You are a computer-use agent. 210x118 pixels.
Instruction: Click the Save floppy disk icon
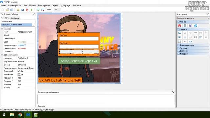point(12,10)
